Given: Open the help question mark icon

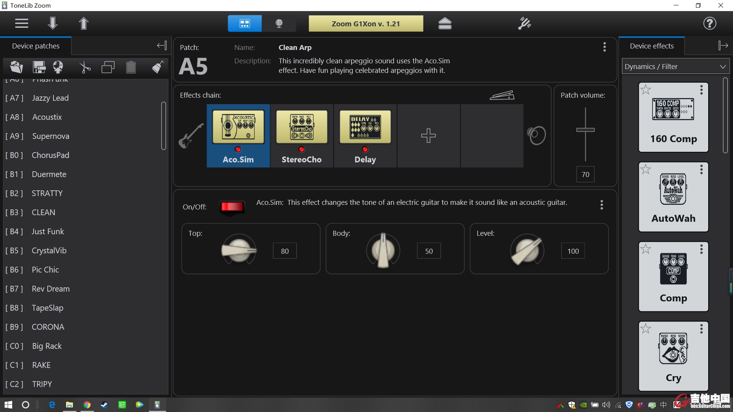Looking at the screenshot, I should [709, 24].
